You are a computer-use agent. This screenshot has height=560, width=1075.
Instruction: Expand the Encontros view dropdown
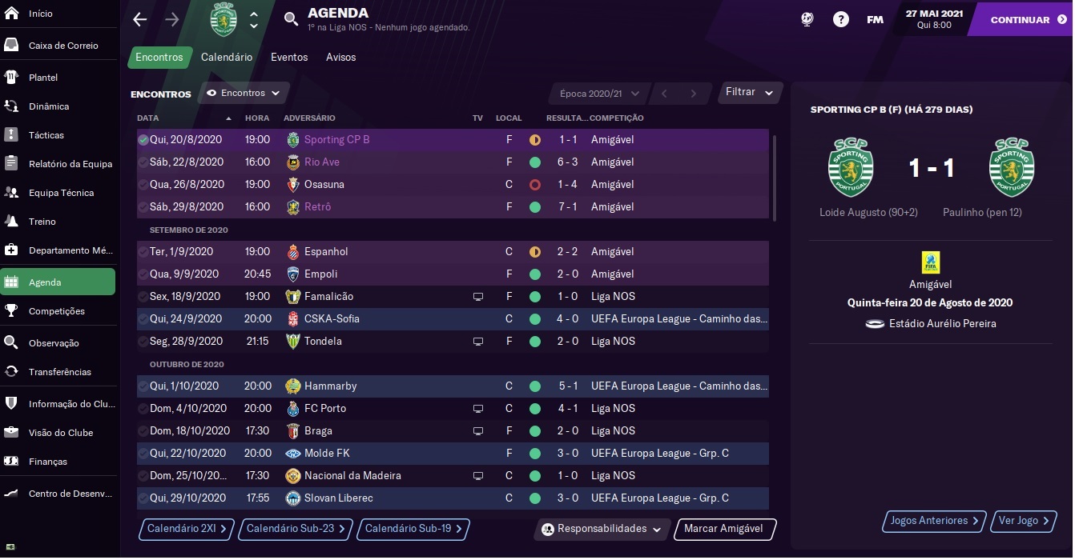tap(244, 93)
